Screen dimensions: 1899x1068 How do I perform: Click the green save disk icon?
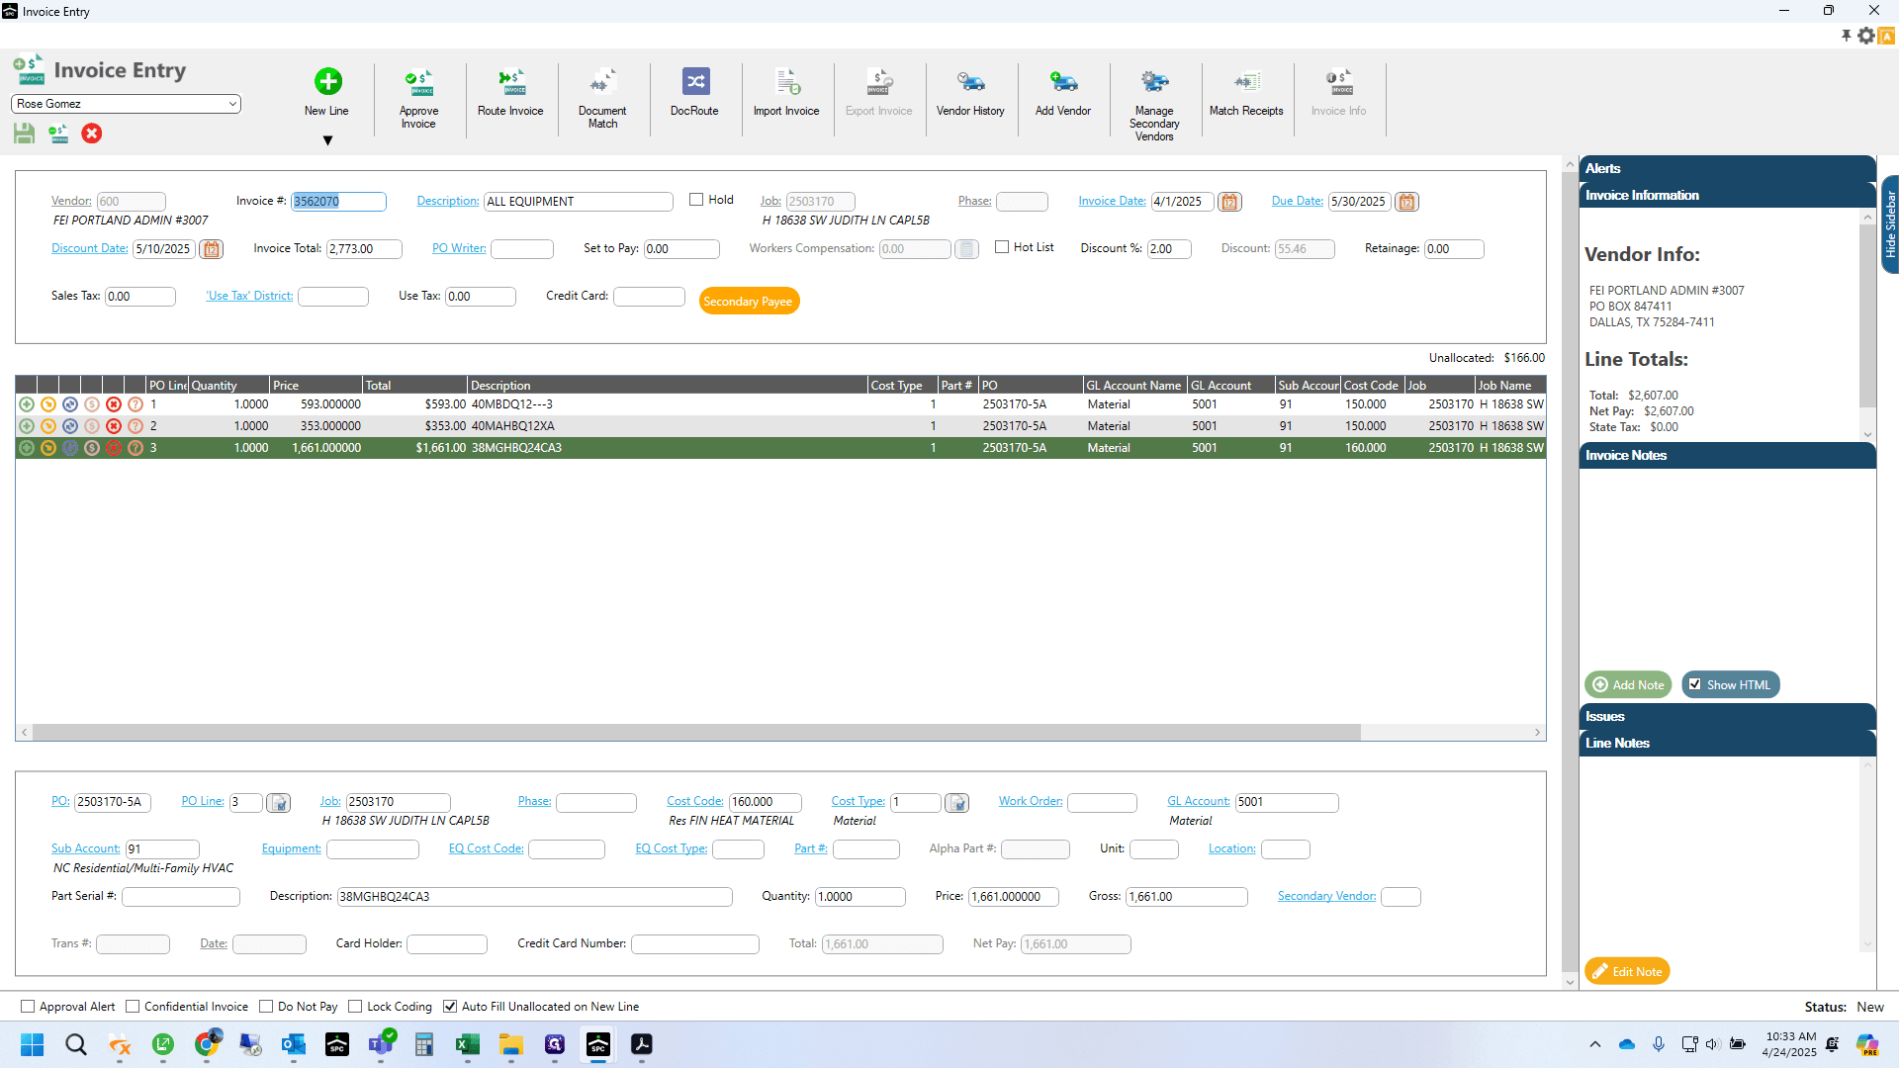(x=25, y=133)
